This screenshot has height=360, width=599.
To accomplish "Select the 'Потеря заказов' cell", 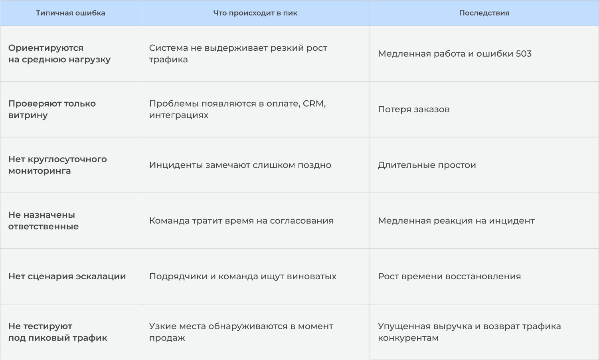I will (484, 109).
